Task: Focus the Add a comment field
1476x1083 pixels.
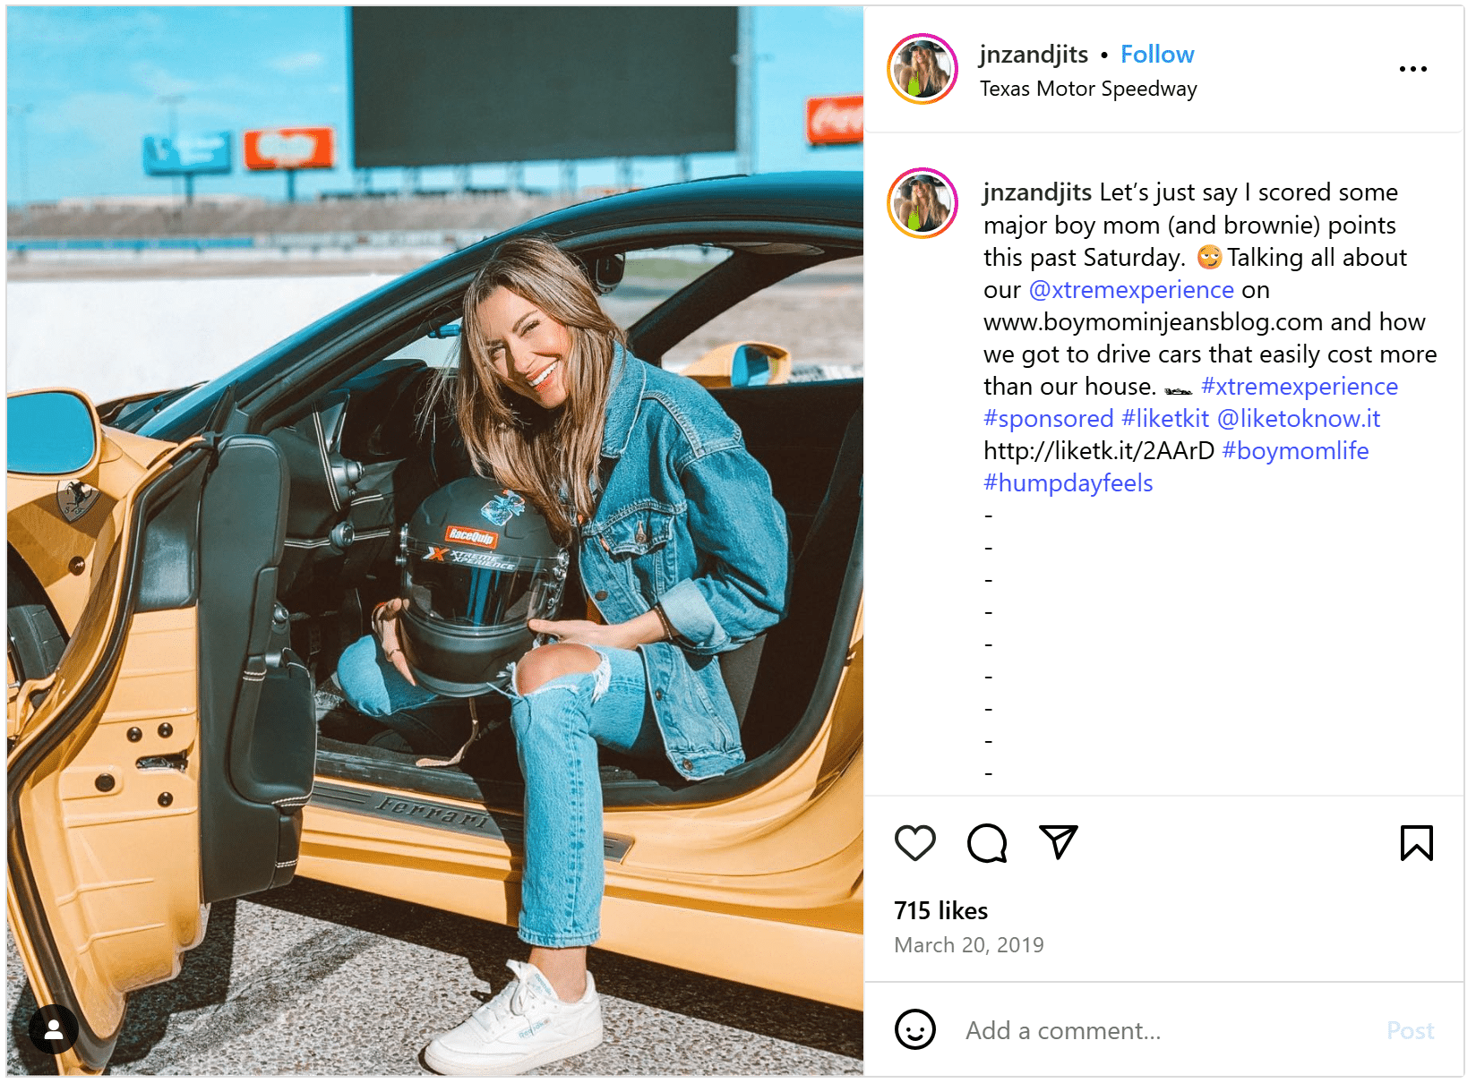Action: [1164, 1030]
